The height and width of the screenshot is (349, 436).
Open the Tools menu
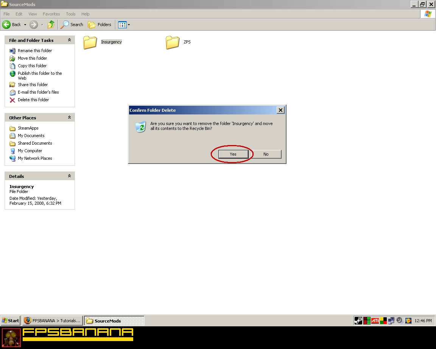[x=71, y=14]
